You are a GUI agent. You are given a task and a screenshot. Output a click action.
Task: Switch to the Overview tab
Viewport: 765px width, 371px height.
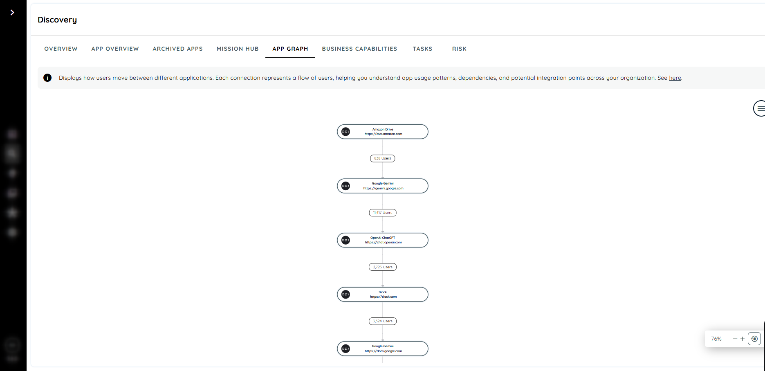tap(61, 49)
